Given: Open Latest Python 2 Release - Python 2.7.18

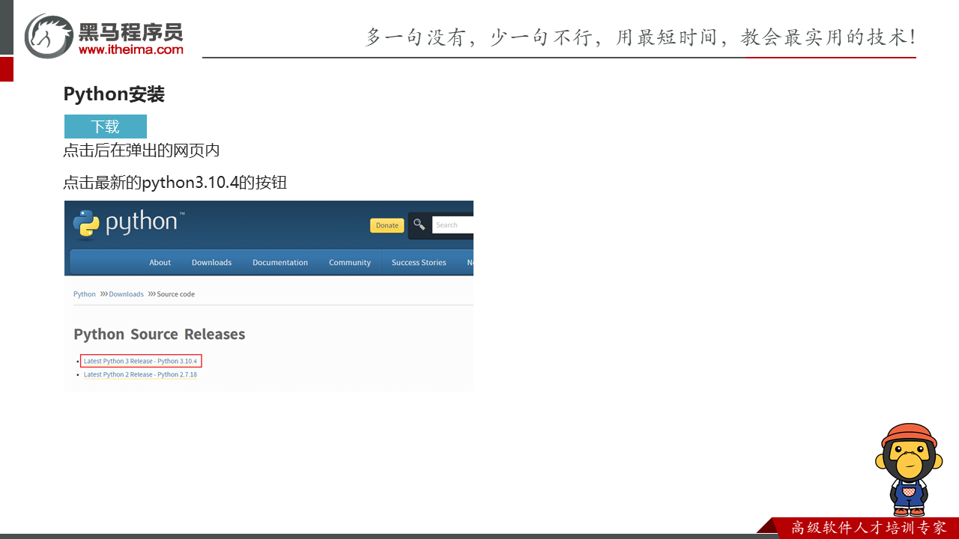Looking at the screenshot, I should (140, 374).
